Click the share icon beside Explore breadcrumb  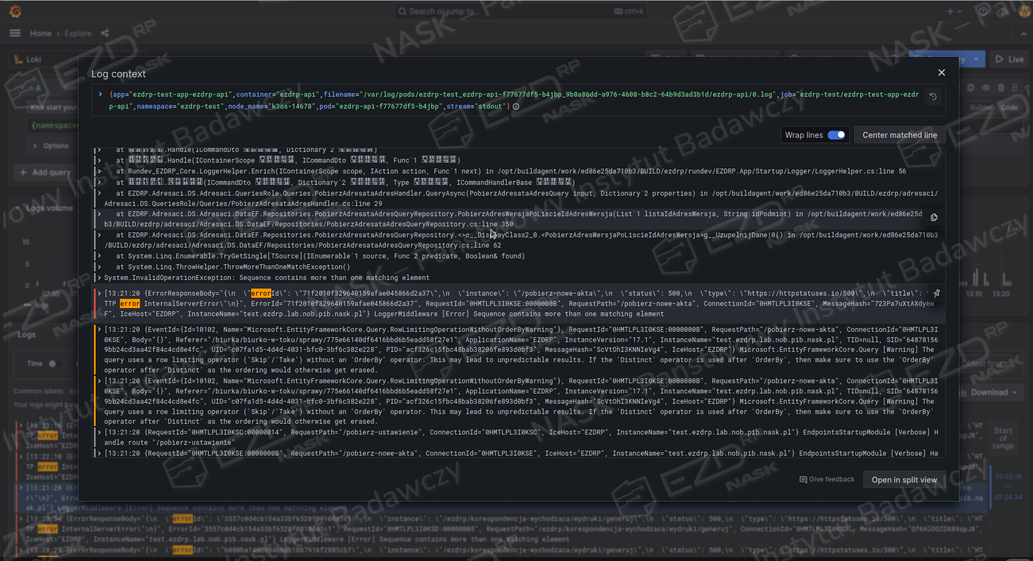(105, 33)
